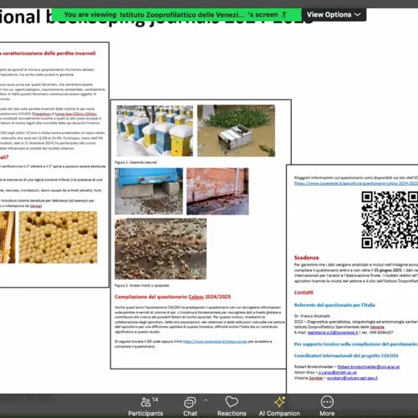
Task: Click the 'Figura 3' caption under dead bees
Action: 142,285
